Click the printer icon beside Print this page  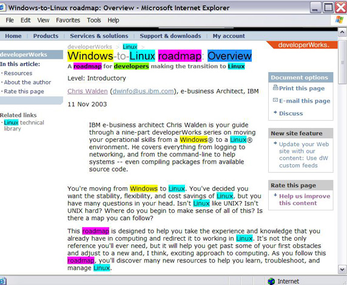coord(275,87)
